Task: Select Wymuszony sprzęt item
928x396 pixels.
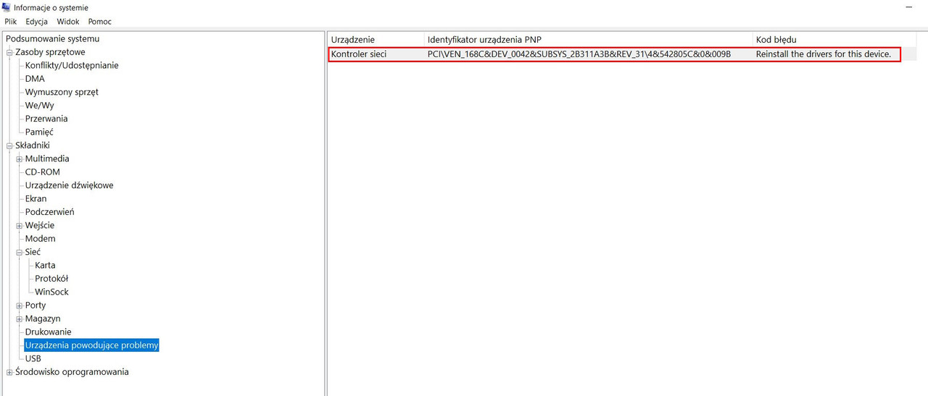Action: point(62,92)
